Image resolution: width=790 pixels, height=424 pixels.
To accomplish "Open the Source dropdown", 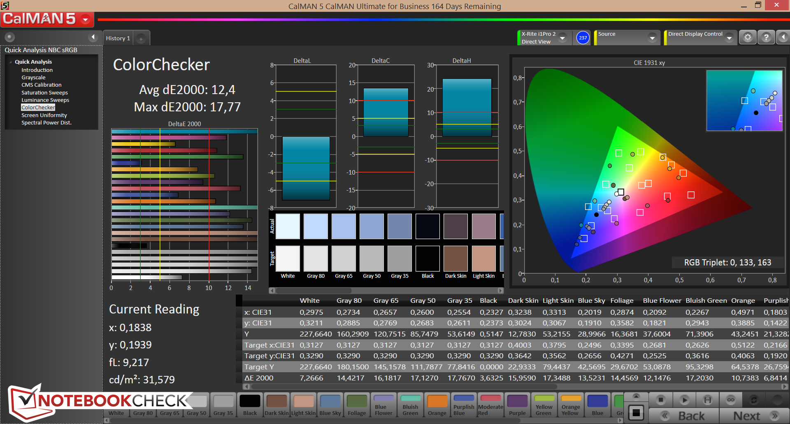I will coord(652,38).
